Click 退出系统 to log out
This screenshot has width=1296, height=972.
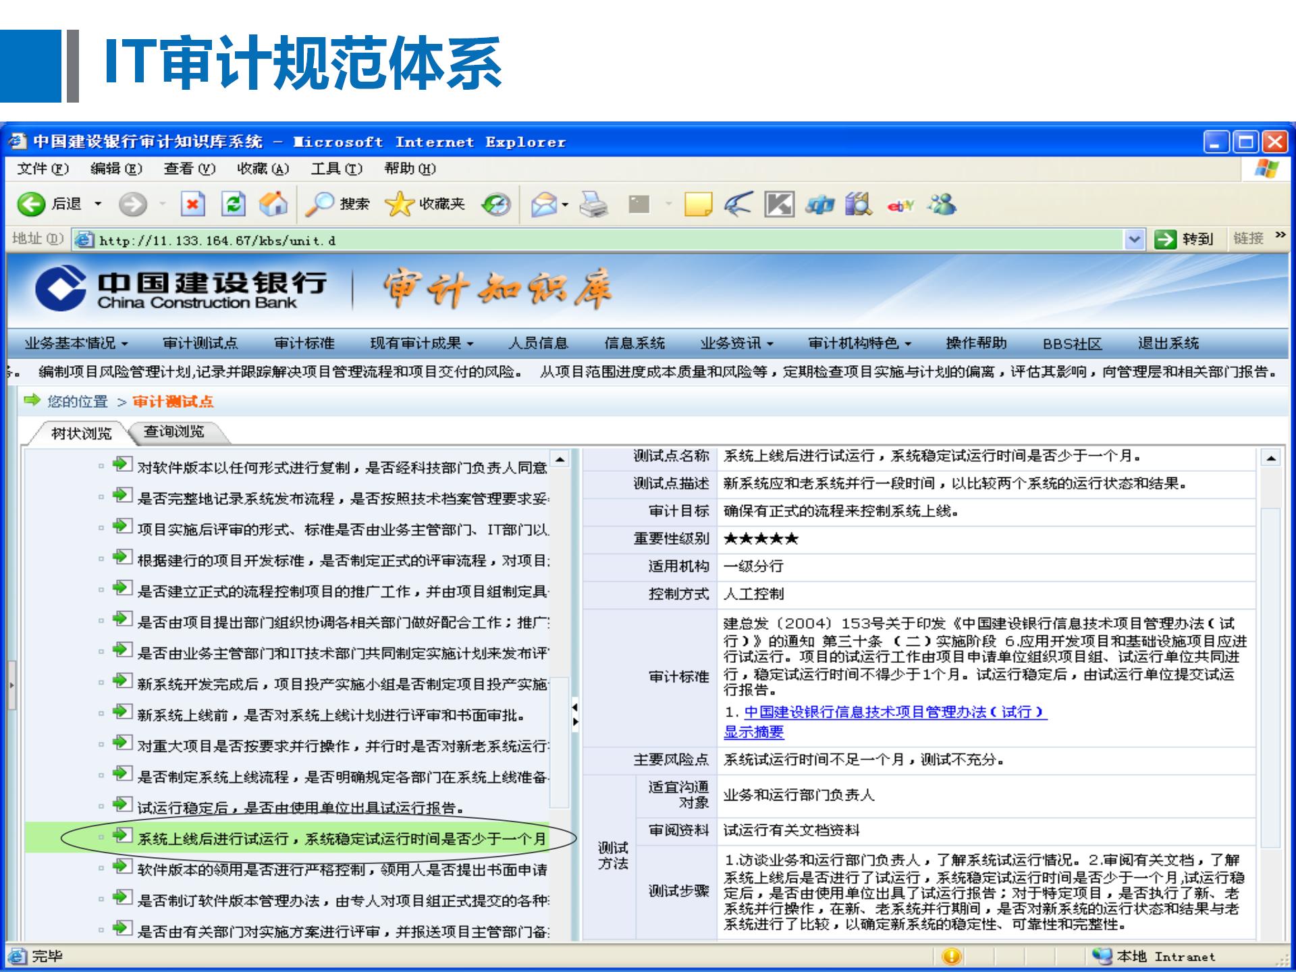tap(1168, 344)
